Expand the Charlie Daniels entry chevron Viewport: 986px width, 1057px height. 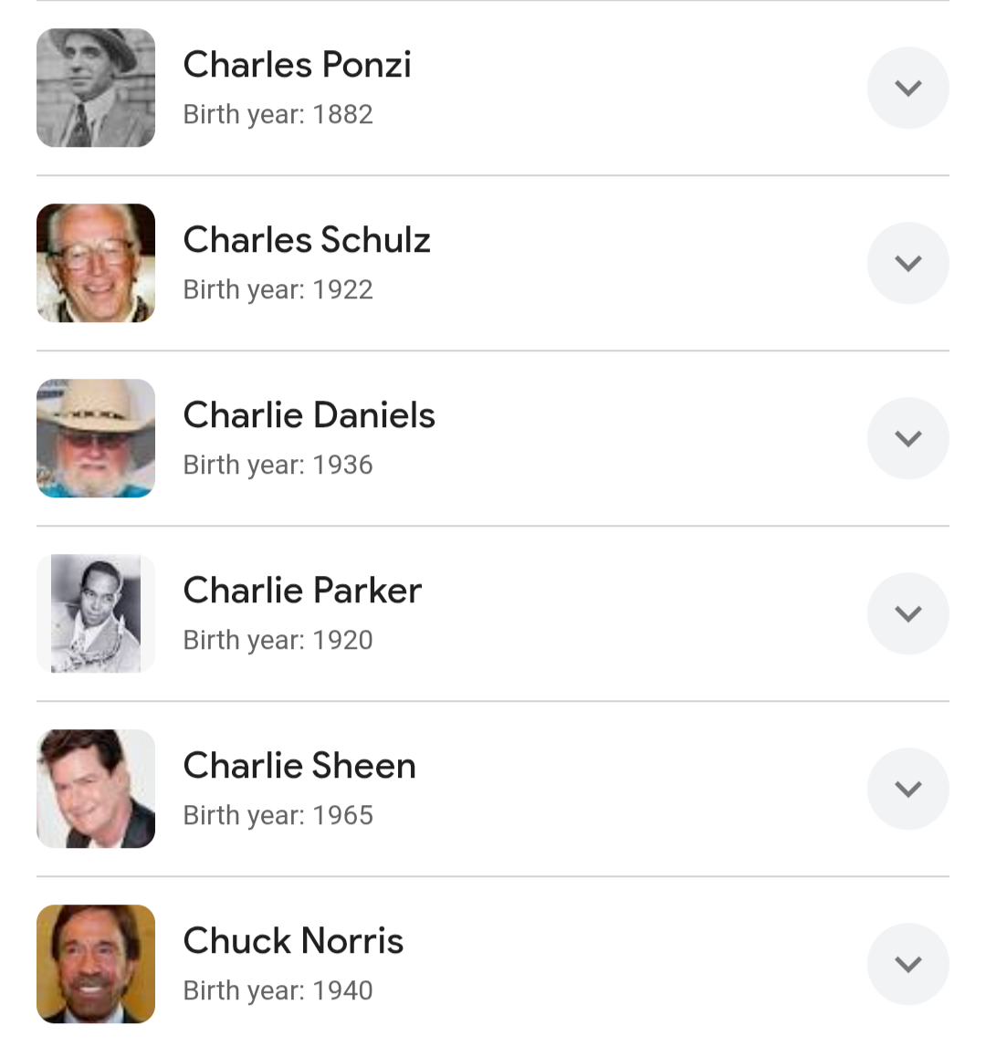[907, 438]
